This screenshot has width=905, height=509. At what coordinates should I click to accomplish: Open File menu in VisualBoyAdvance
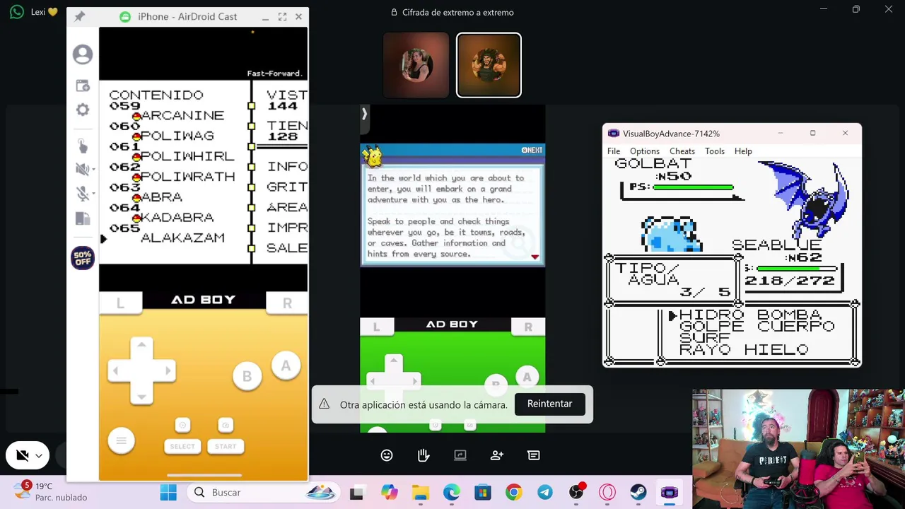(x=614, y=151)
